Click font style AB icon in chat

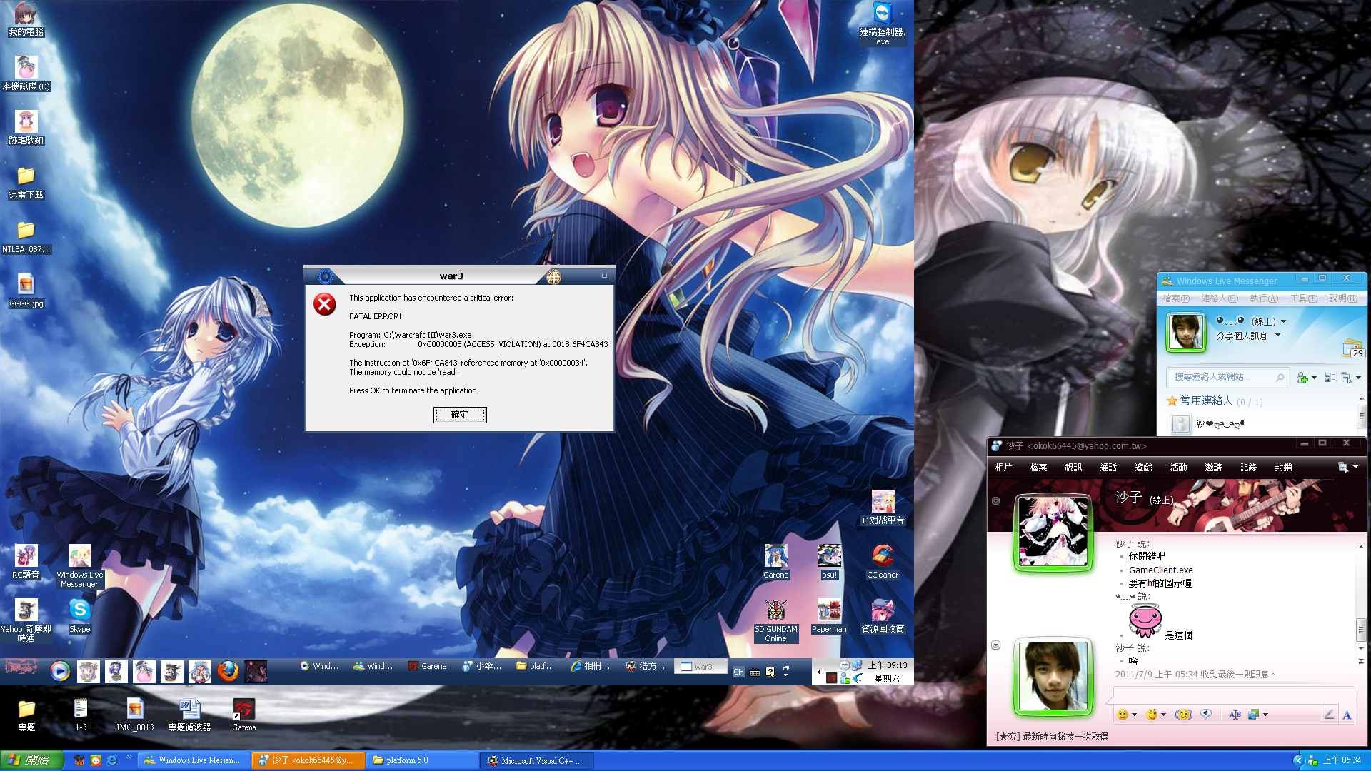(x=1235, y=715)
